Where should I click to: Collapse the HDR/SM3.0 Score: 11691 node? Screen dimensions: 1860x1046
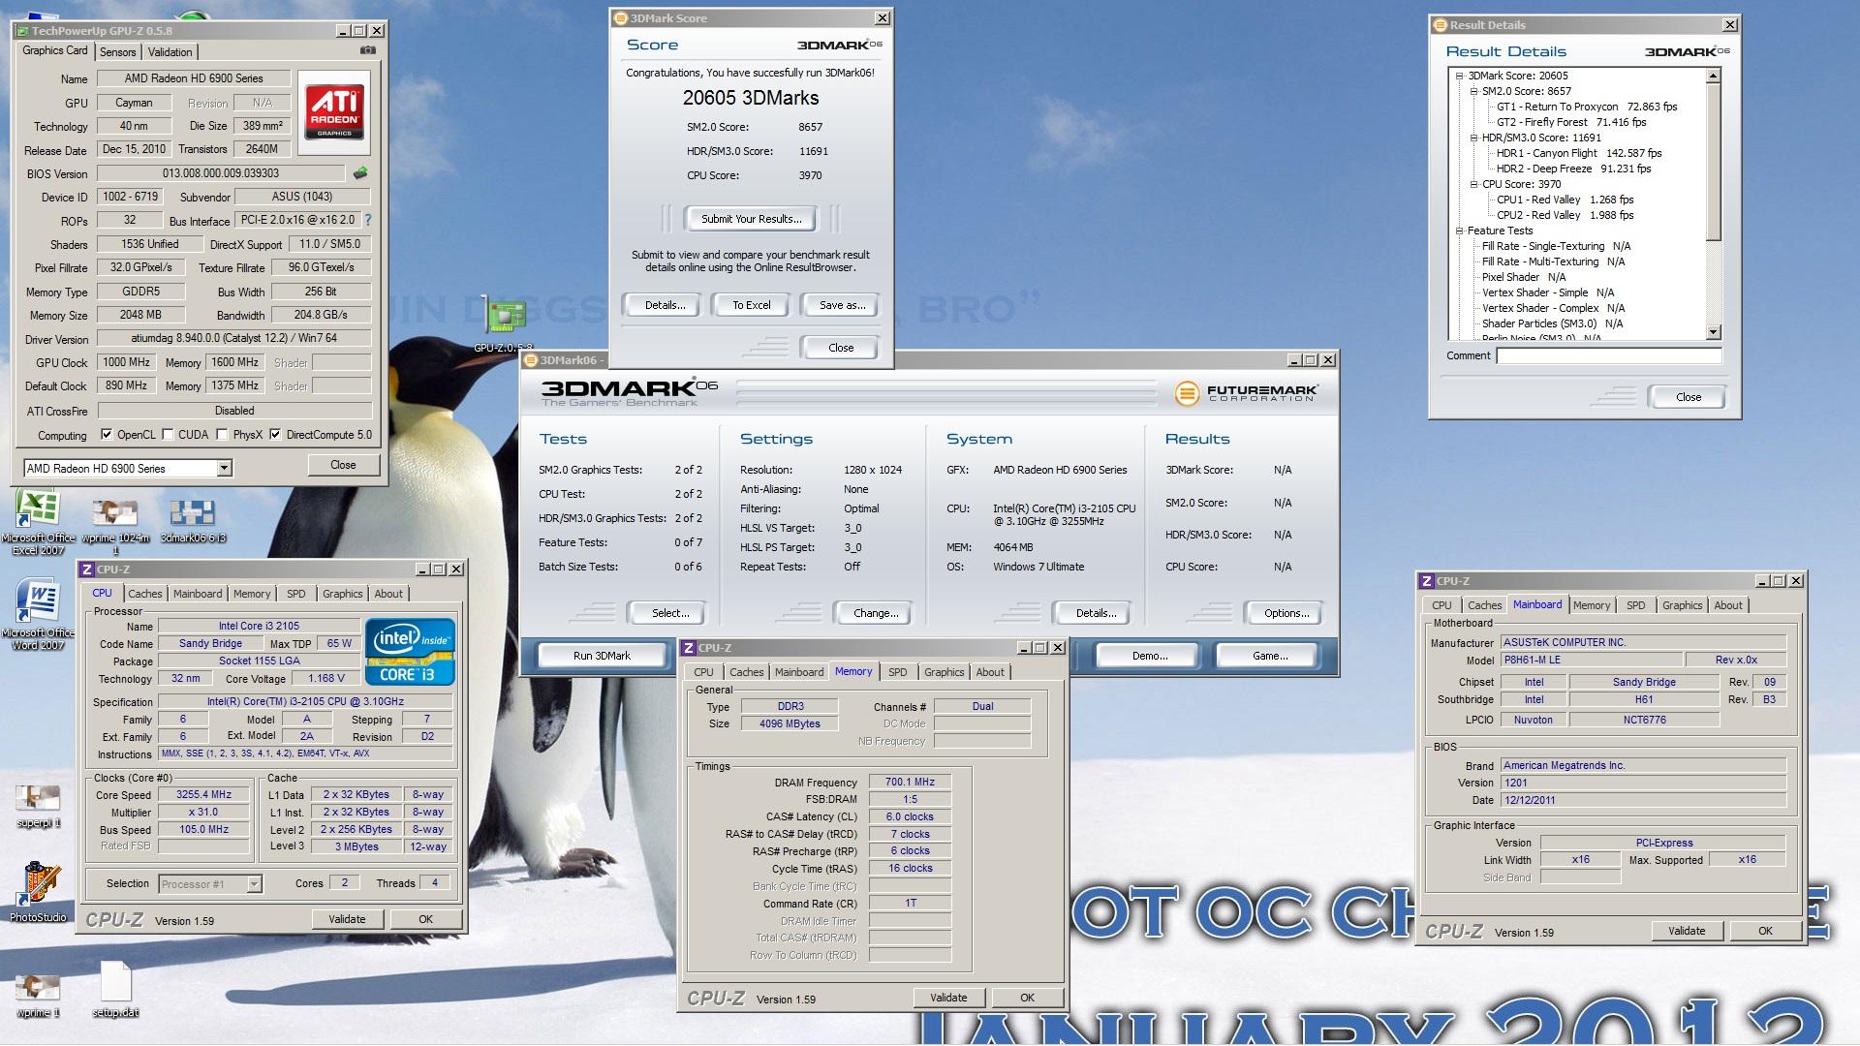[x=1474, y=138]
